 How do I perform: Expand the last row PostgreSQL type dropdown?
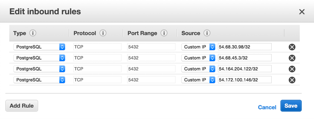click(x=39, y=80)
